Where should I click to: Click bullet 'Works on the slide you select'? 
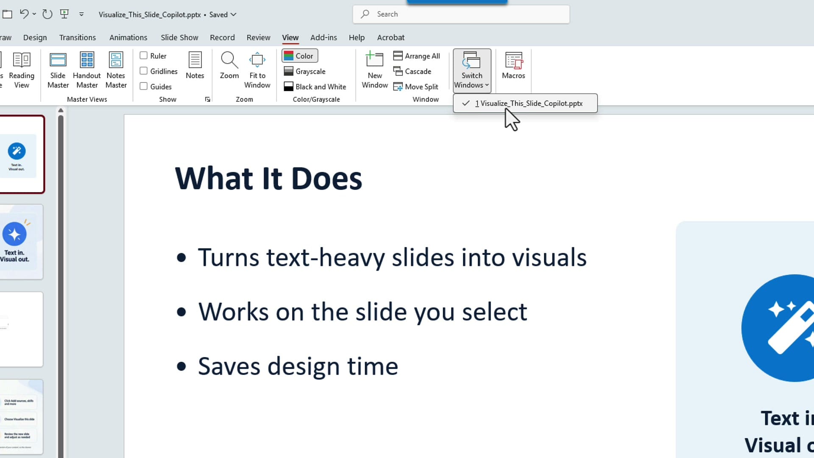click(362, 312)
